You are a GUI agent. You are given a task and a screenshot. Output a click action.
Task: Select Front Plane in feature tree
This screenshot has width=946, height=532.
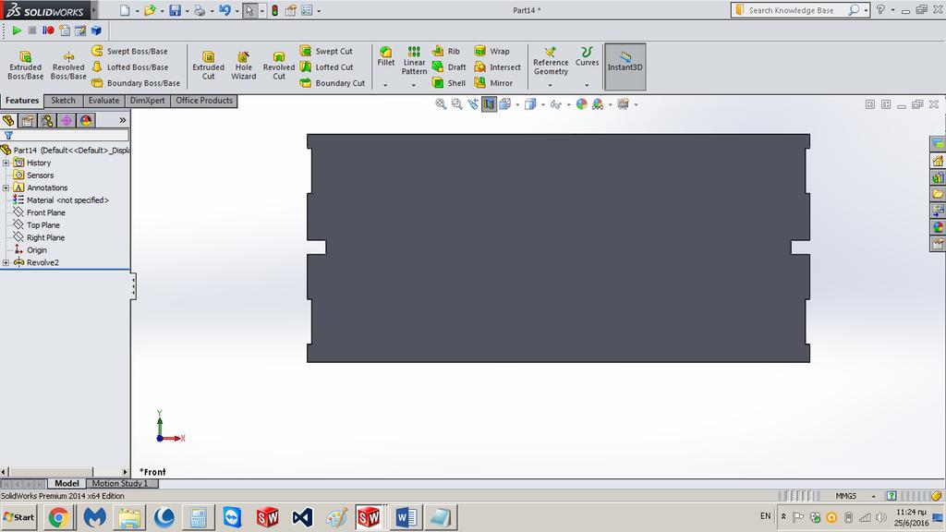39,212
